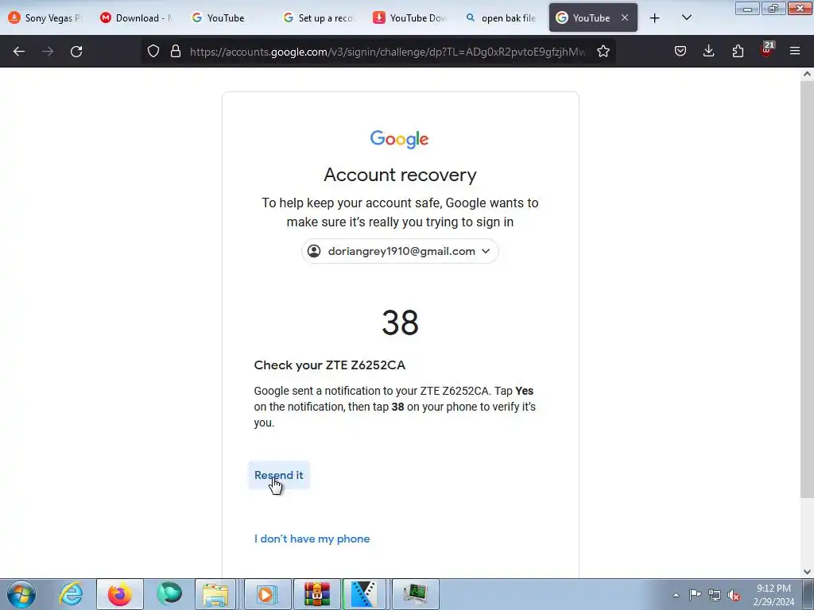View site security padlock info

click(176, 52)
